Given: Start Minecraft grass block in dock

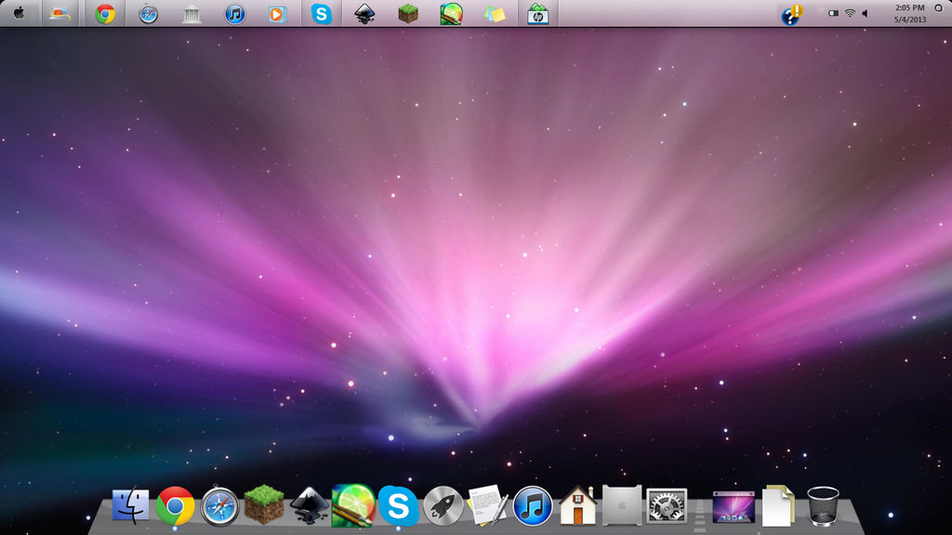Looking at the screenshot, I should pyautogui.click(x=264, y=504).
